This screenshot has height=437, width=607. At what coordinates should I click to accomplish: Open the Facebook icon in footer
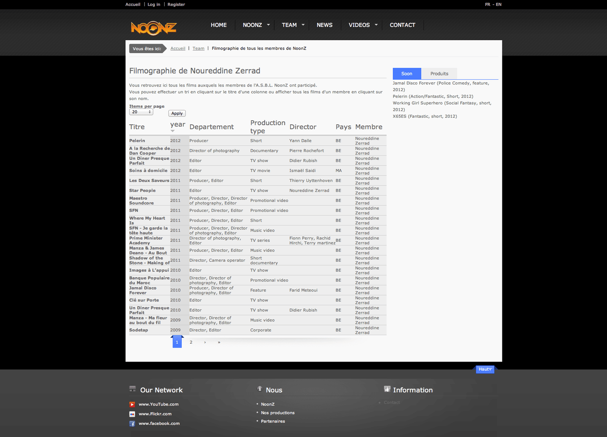point(132,424)
